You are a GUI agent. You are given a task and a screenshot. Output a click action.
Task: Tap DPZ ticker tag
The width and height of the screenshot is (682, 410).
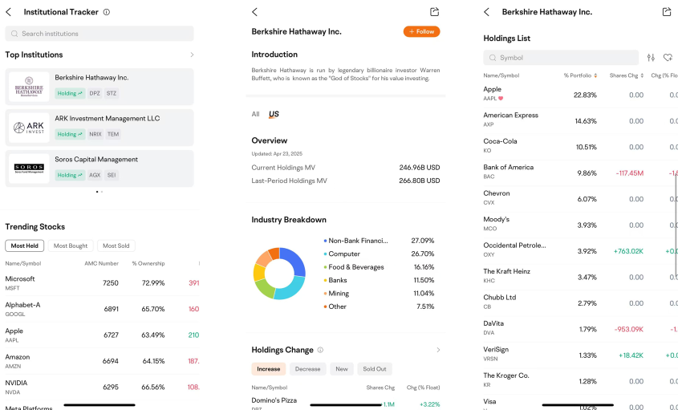pos(95,94)
